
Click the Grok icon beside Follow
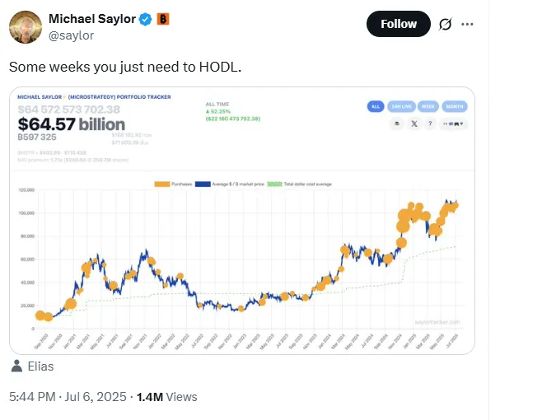click(446, 25)
